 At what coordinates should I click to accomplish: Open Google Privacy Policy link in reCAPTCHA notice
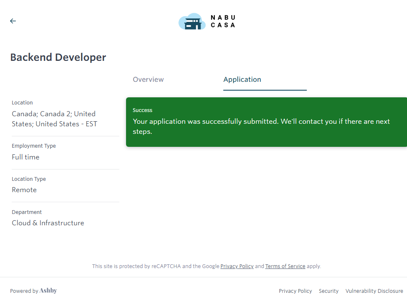tap(237, 266)
